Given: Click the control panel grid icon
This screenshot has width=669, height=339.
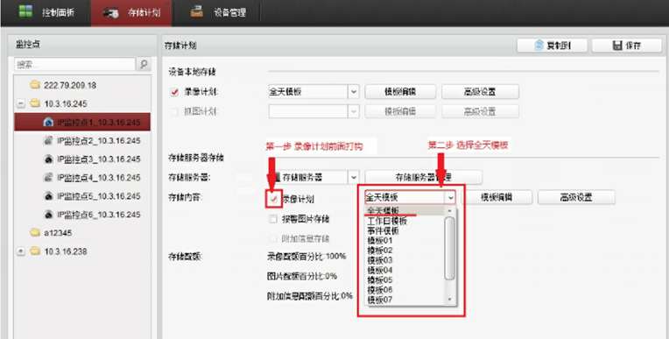Looking at the screenshot, I should pos(25,11).
